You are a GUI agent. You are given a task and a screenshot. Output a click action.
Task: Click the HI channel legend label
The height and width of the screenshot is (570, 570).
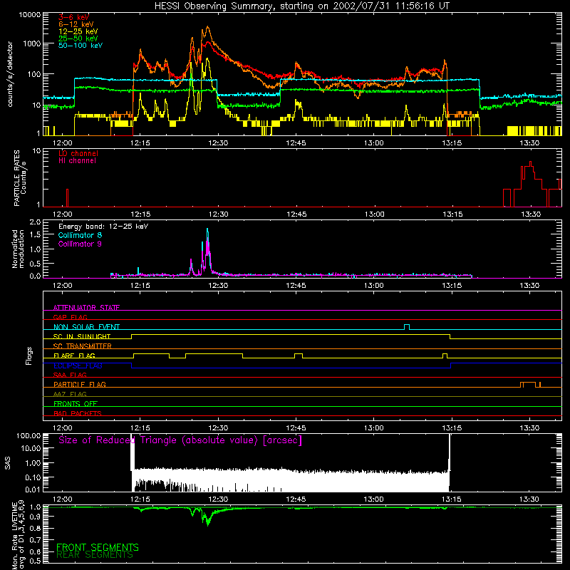77,161
